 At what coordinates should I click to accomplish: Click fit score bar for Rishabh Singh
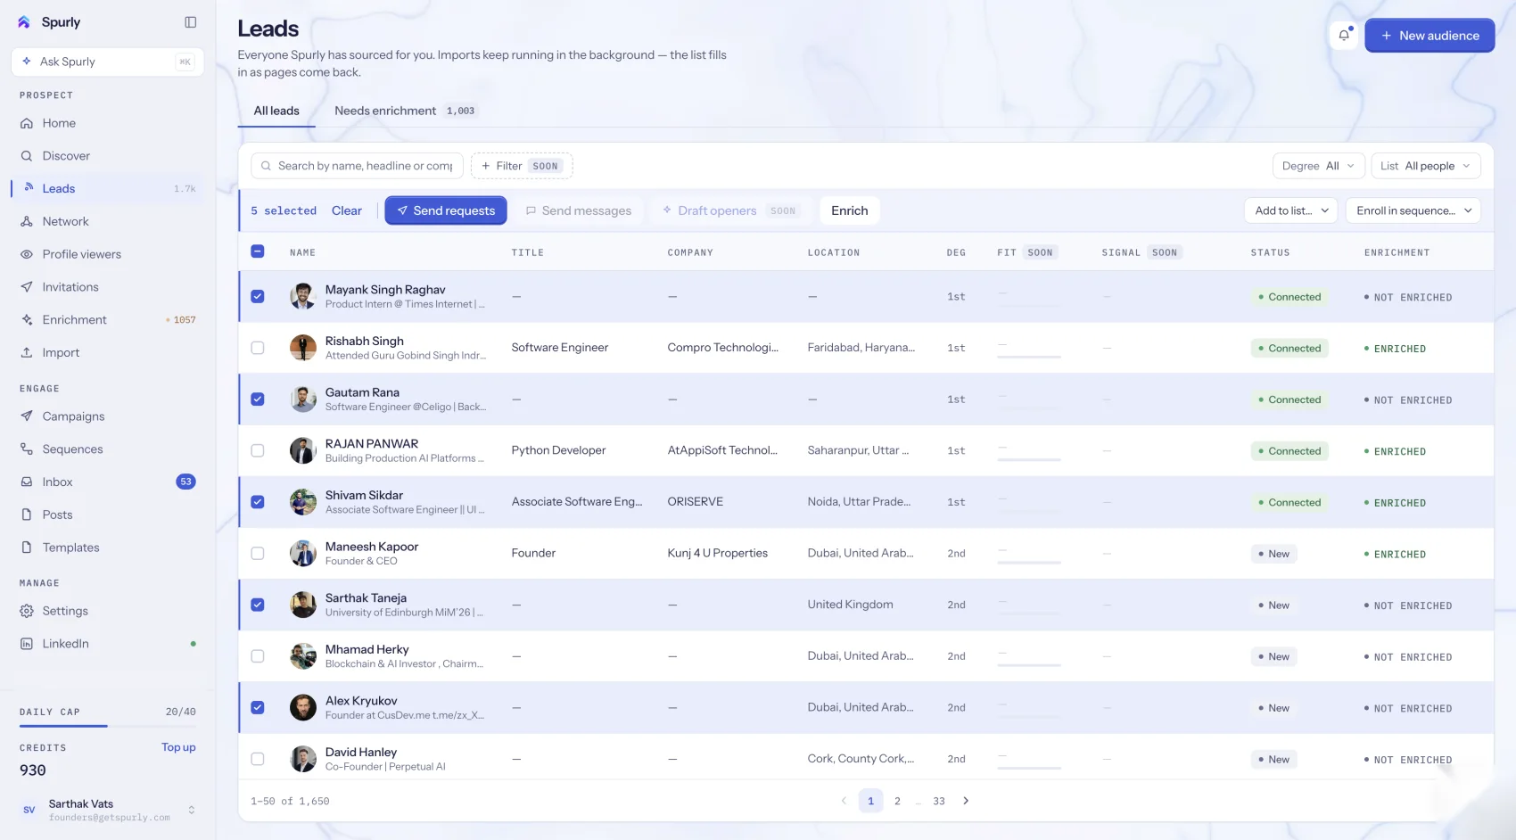[1029, 357]
